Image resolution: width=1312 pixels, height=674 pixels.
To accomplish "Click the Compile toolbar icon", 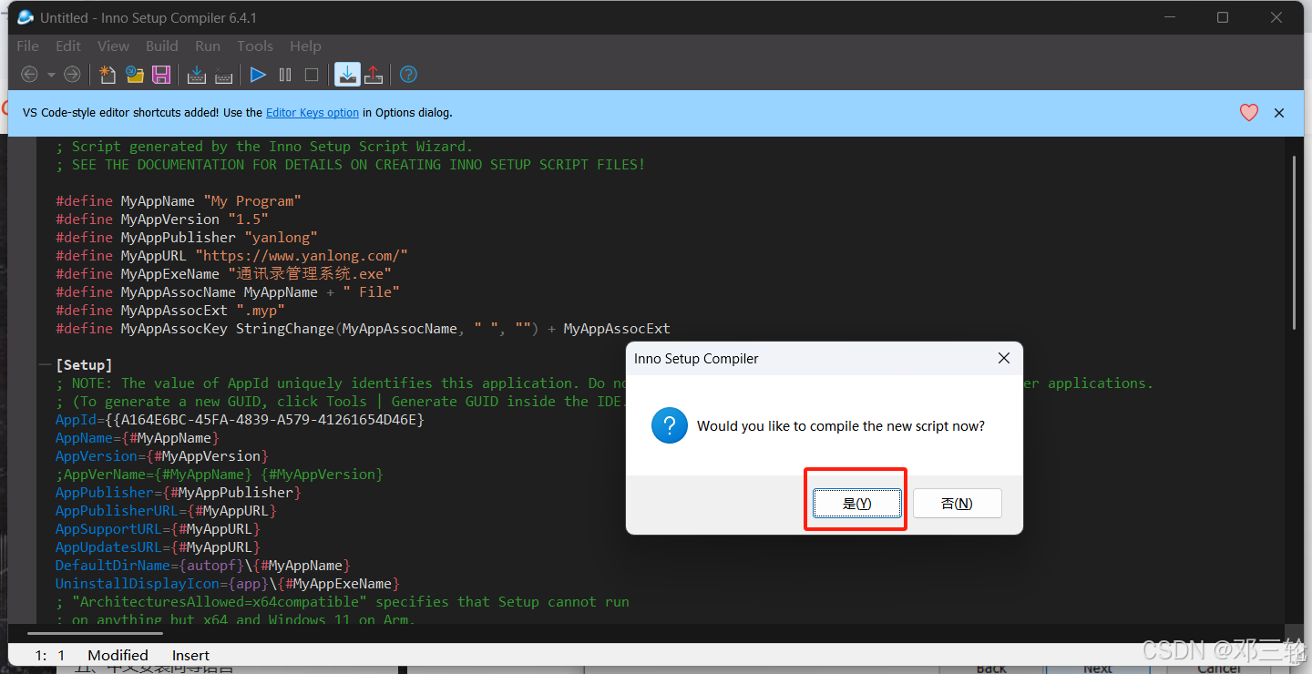I will pyautogui.click(x=196, y=75).
